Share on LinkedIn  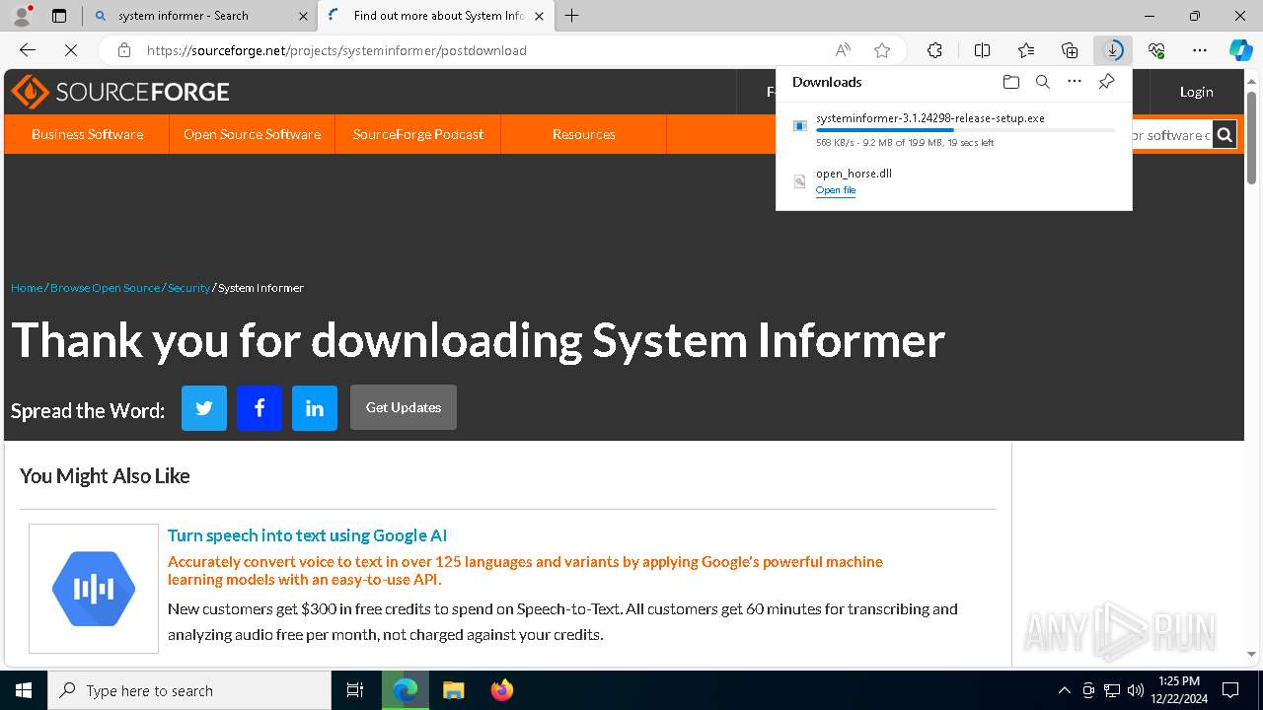tap(315, 407)
